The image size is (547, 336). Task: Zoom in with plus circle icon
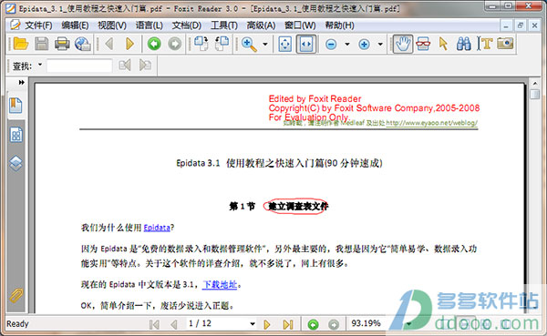pyautogui.click(x=364, y=45)
